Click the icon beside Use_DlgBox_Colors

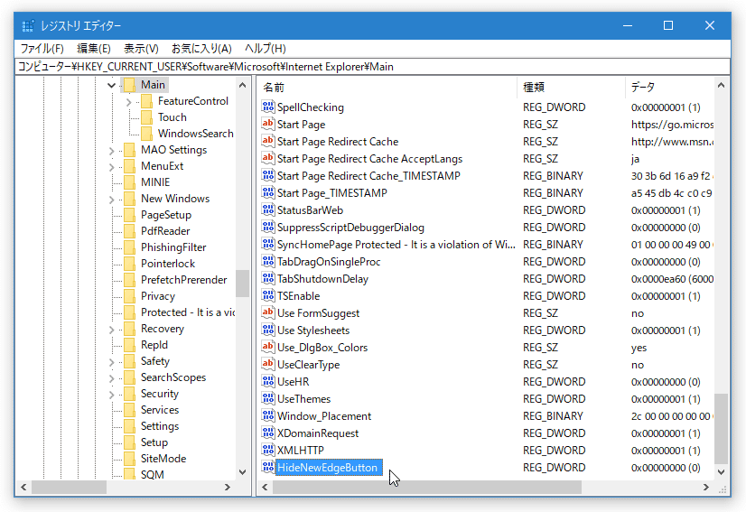coord(268,347)
